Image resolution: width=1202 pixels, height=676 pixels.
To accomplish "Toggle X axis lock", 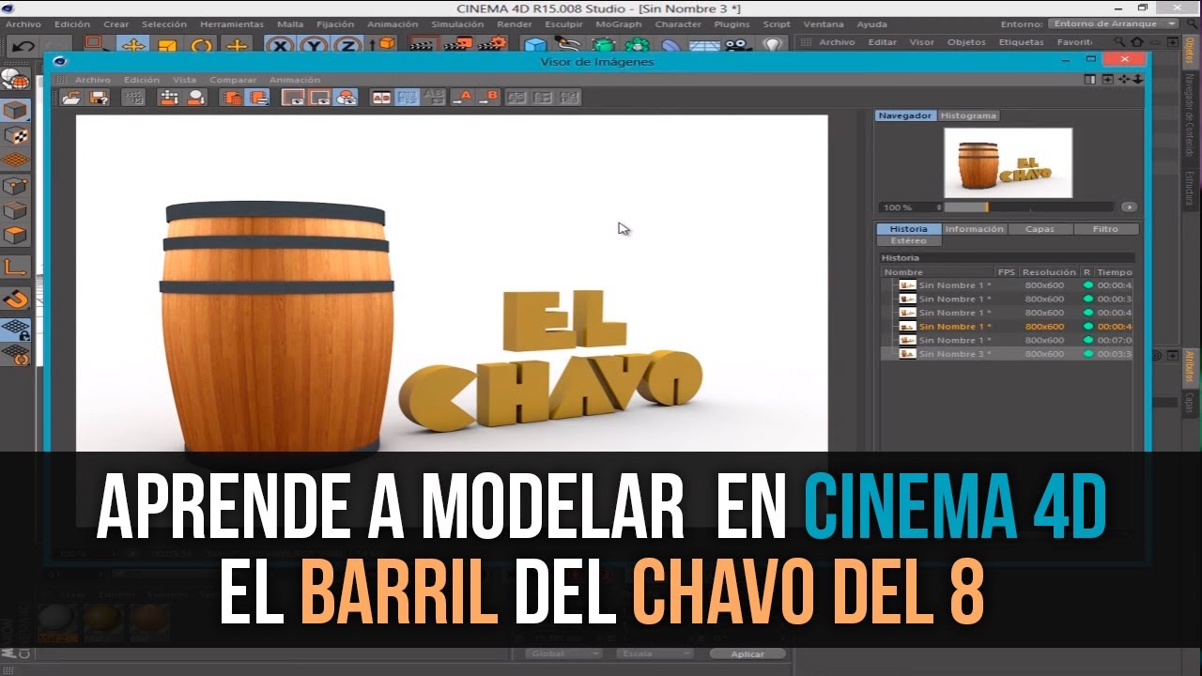I will (x=281, y=44).
